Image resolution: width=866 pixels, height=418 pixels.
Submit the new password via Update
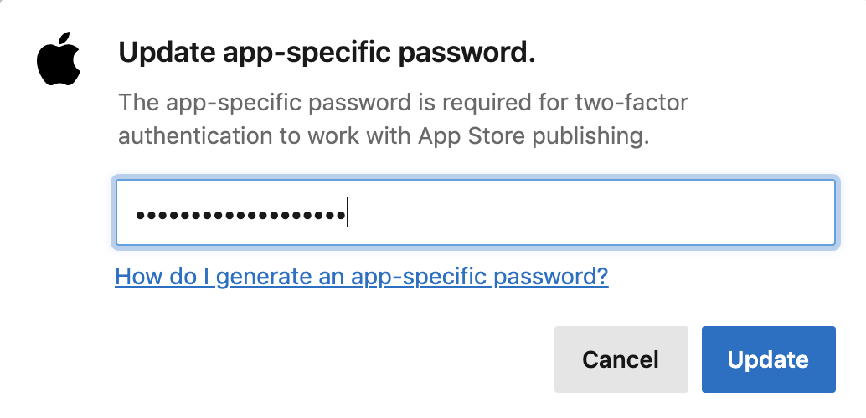[768, 359]
